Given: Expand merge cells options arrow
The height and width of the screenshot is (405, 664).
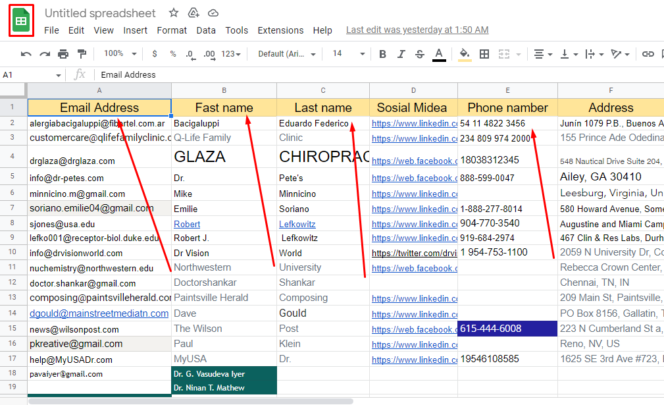Looking at the screenshot, I should pos(519,54).
